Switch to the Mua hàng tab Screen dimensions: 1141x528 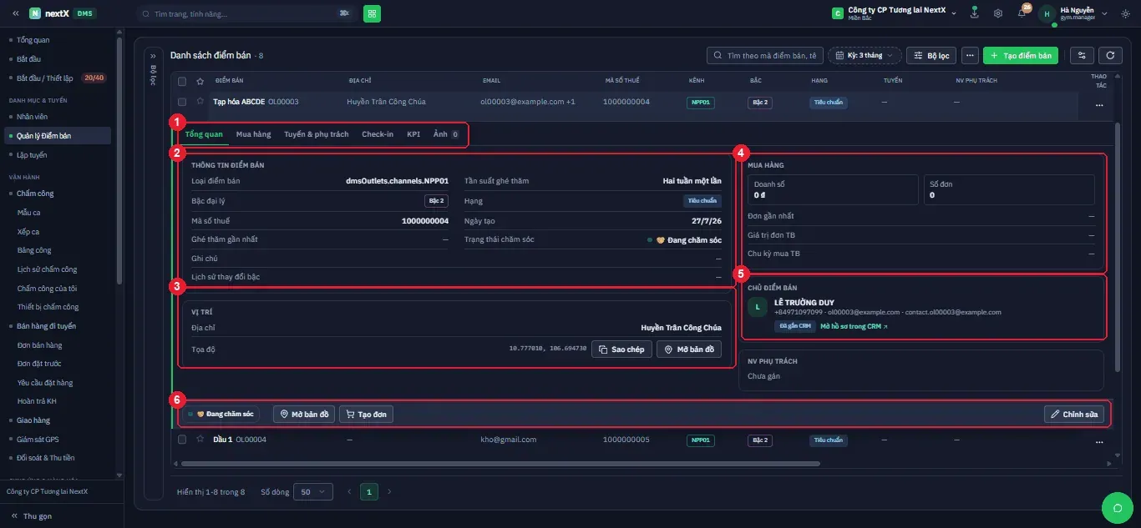tap(253, 134)
